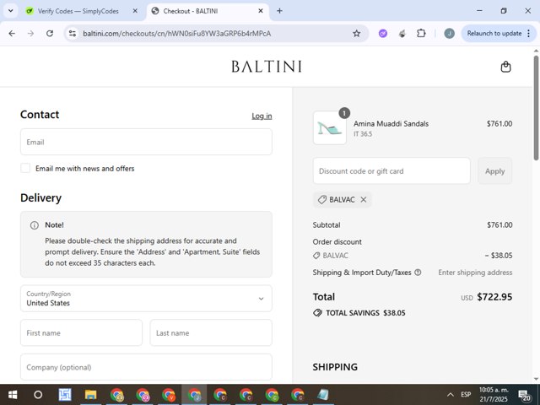Click the Note! info icon
This screenshot has width=540, height=405.
(x=35, y=225)
